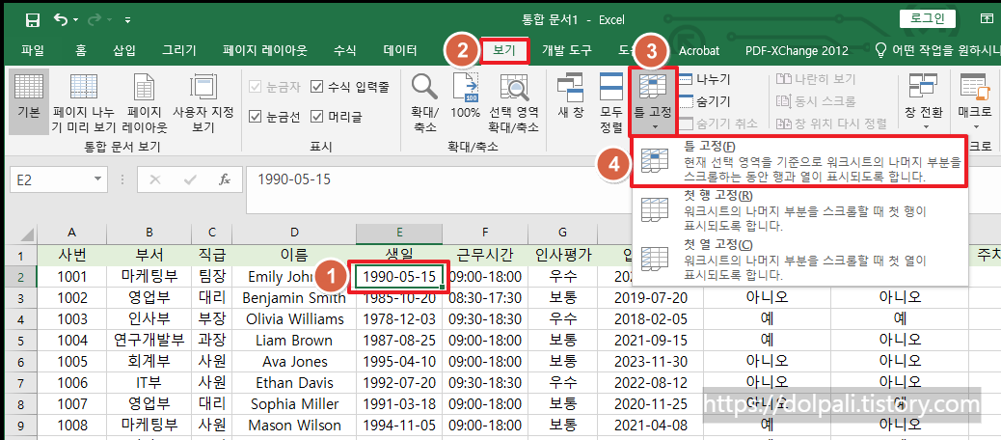Choose 틀 고정(F) menu option
Viewport: 1001px width, 440px height.
(800, 161)
